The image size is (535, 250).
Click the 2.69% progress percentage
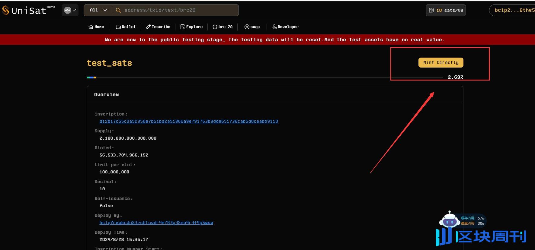pos(455,77)
